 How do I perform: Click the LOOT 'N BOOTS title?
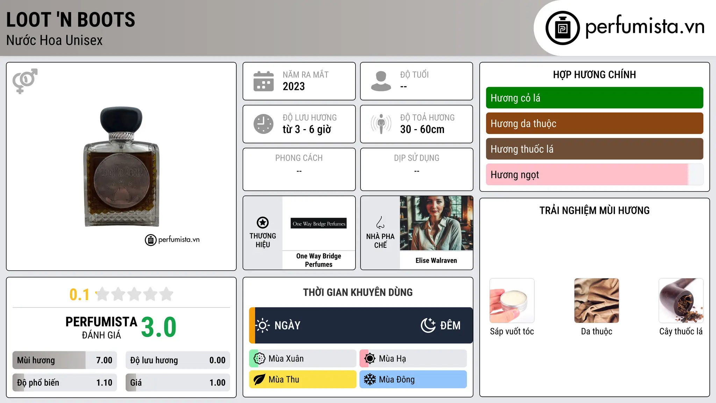[71, 20]
